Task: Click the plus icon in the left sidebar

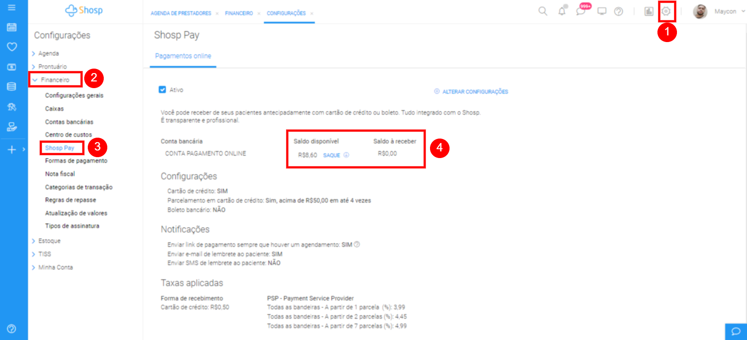Action: tap(12, 150)
